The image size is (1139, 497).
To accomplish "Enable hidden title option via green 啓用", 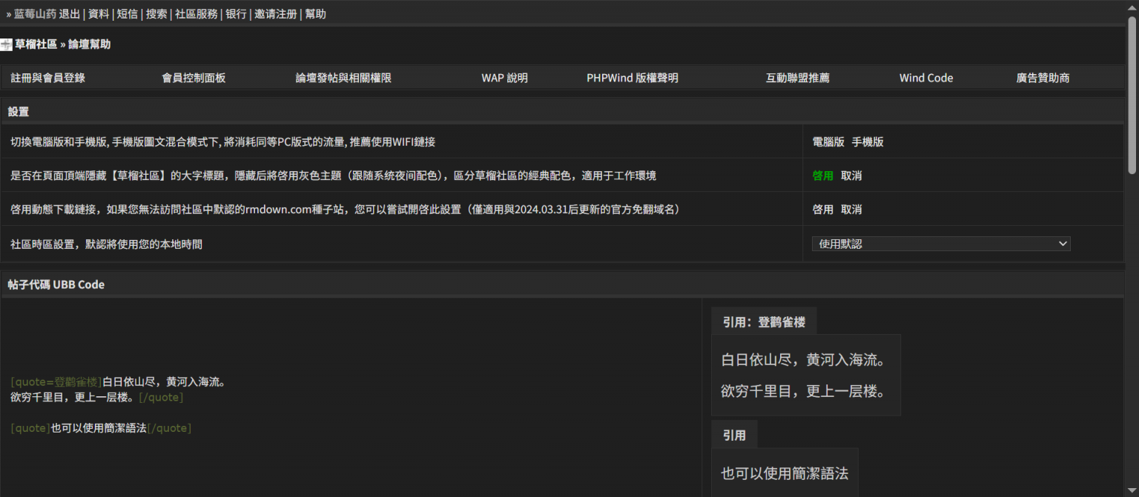I will pyautogui.click(x=822, y=176).
